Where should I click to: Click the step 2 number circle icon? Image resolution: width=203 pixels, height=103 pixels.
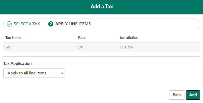click(51, 24)
